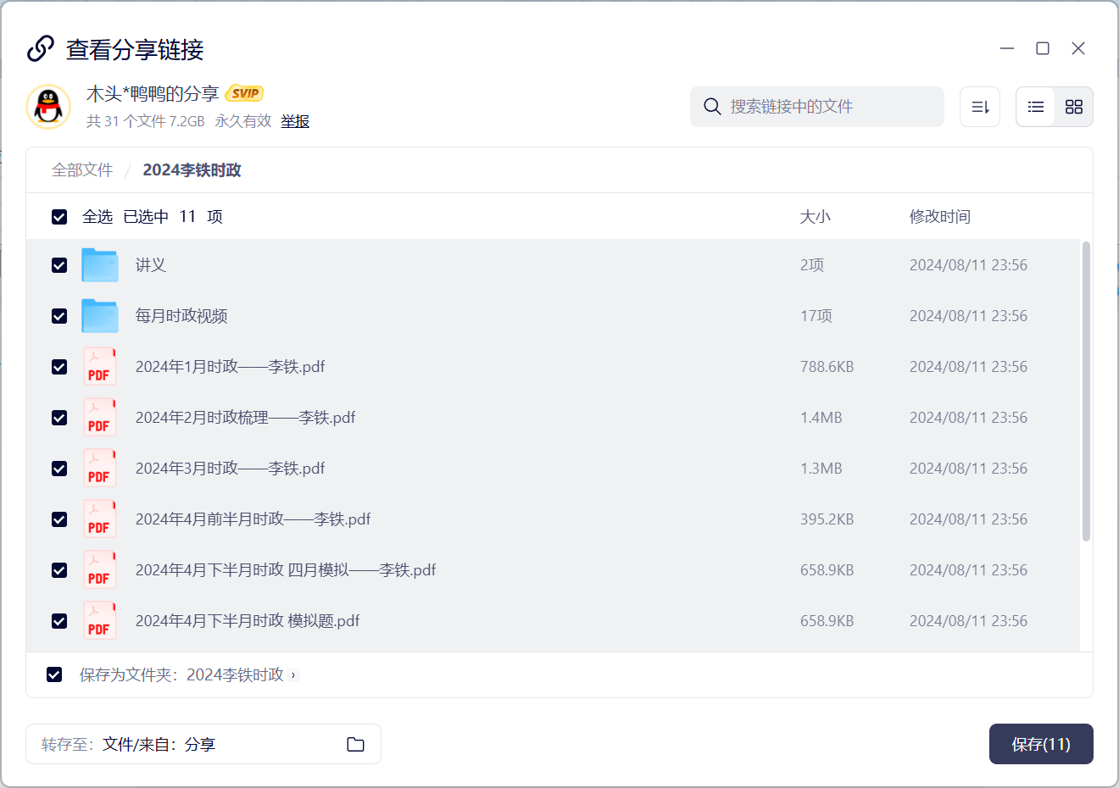The image size is (1119, 788).
Task: Expand the 保存为文件夹 name chevron
Action: [x=293, y=675]
